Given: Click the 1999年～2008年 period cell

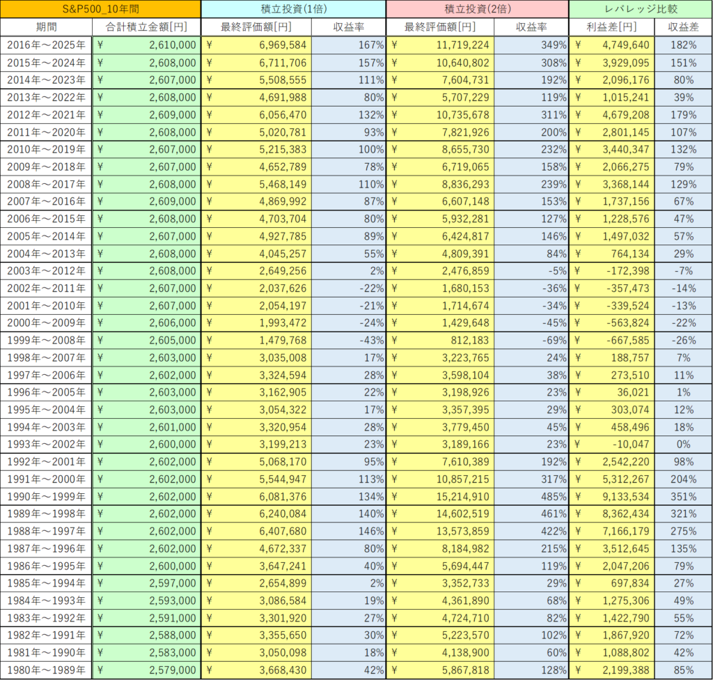Looking at the screenshot, I should [46, 341].
